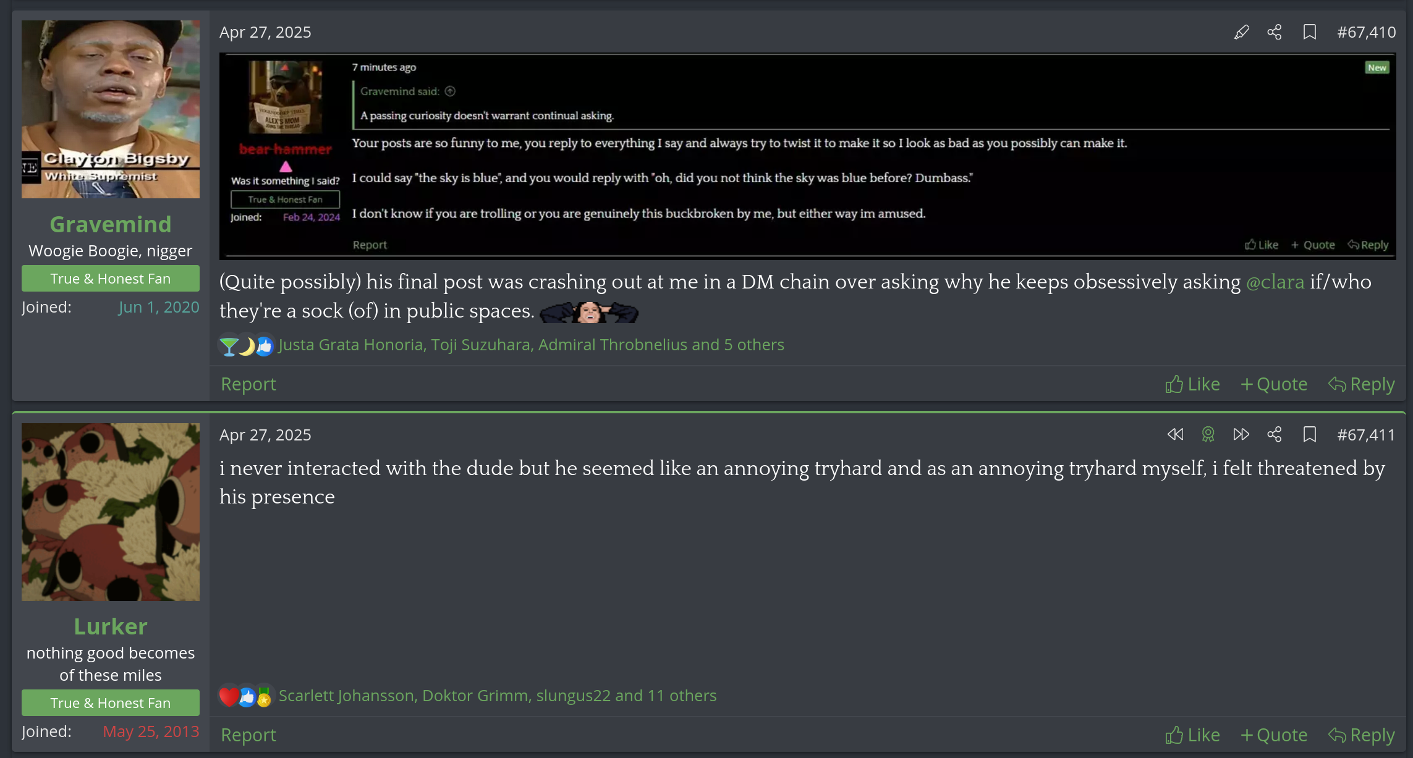
Task: Bookmark post #67,410
Action: pos(1309,32)
